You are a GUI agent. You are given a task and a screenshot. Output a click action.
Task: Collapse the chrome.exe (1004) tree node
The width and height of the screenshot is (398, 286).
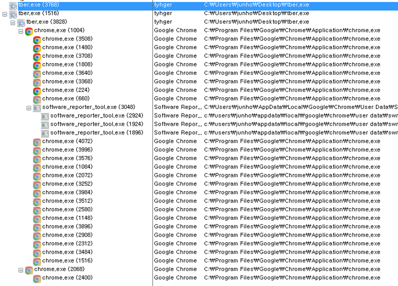[x=21, y=31]
